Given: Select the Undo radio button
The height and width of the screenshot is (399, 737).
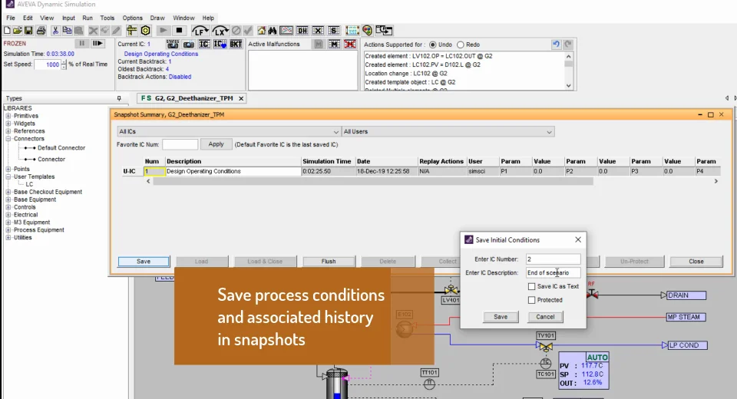Looking at the screenshot, I should click(432, 45).
